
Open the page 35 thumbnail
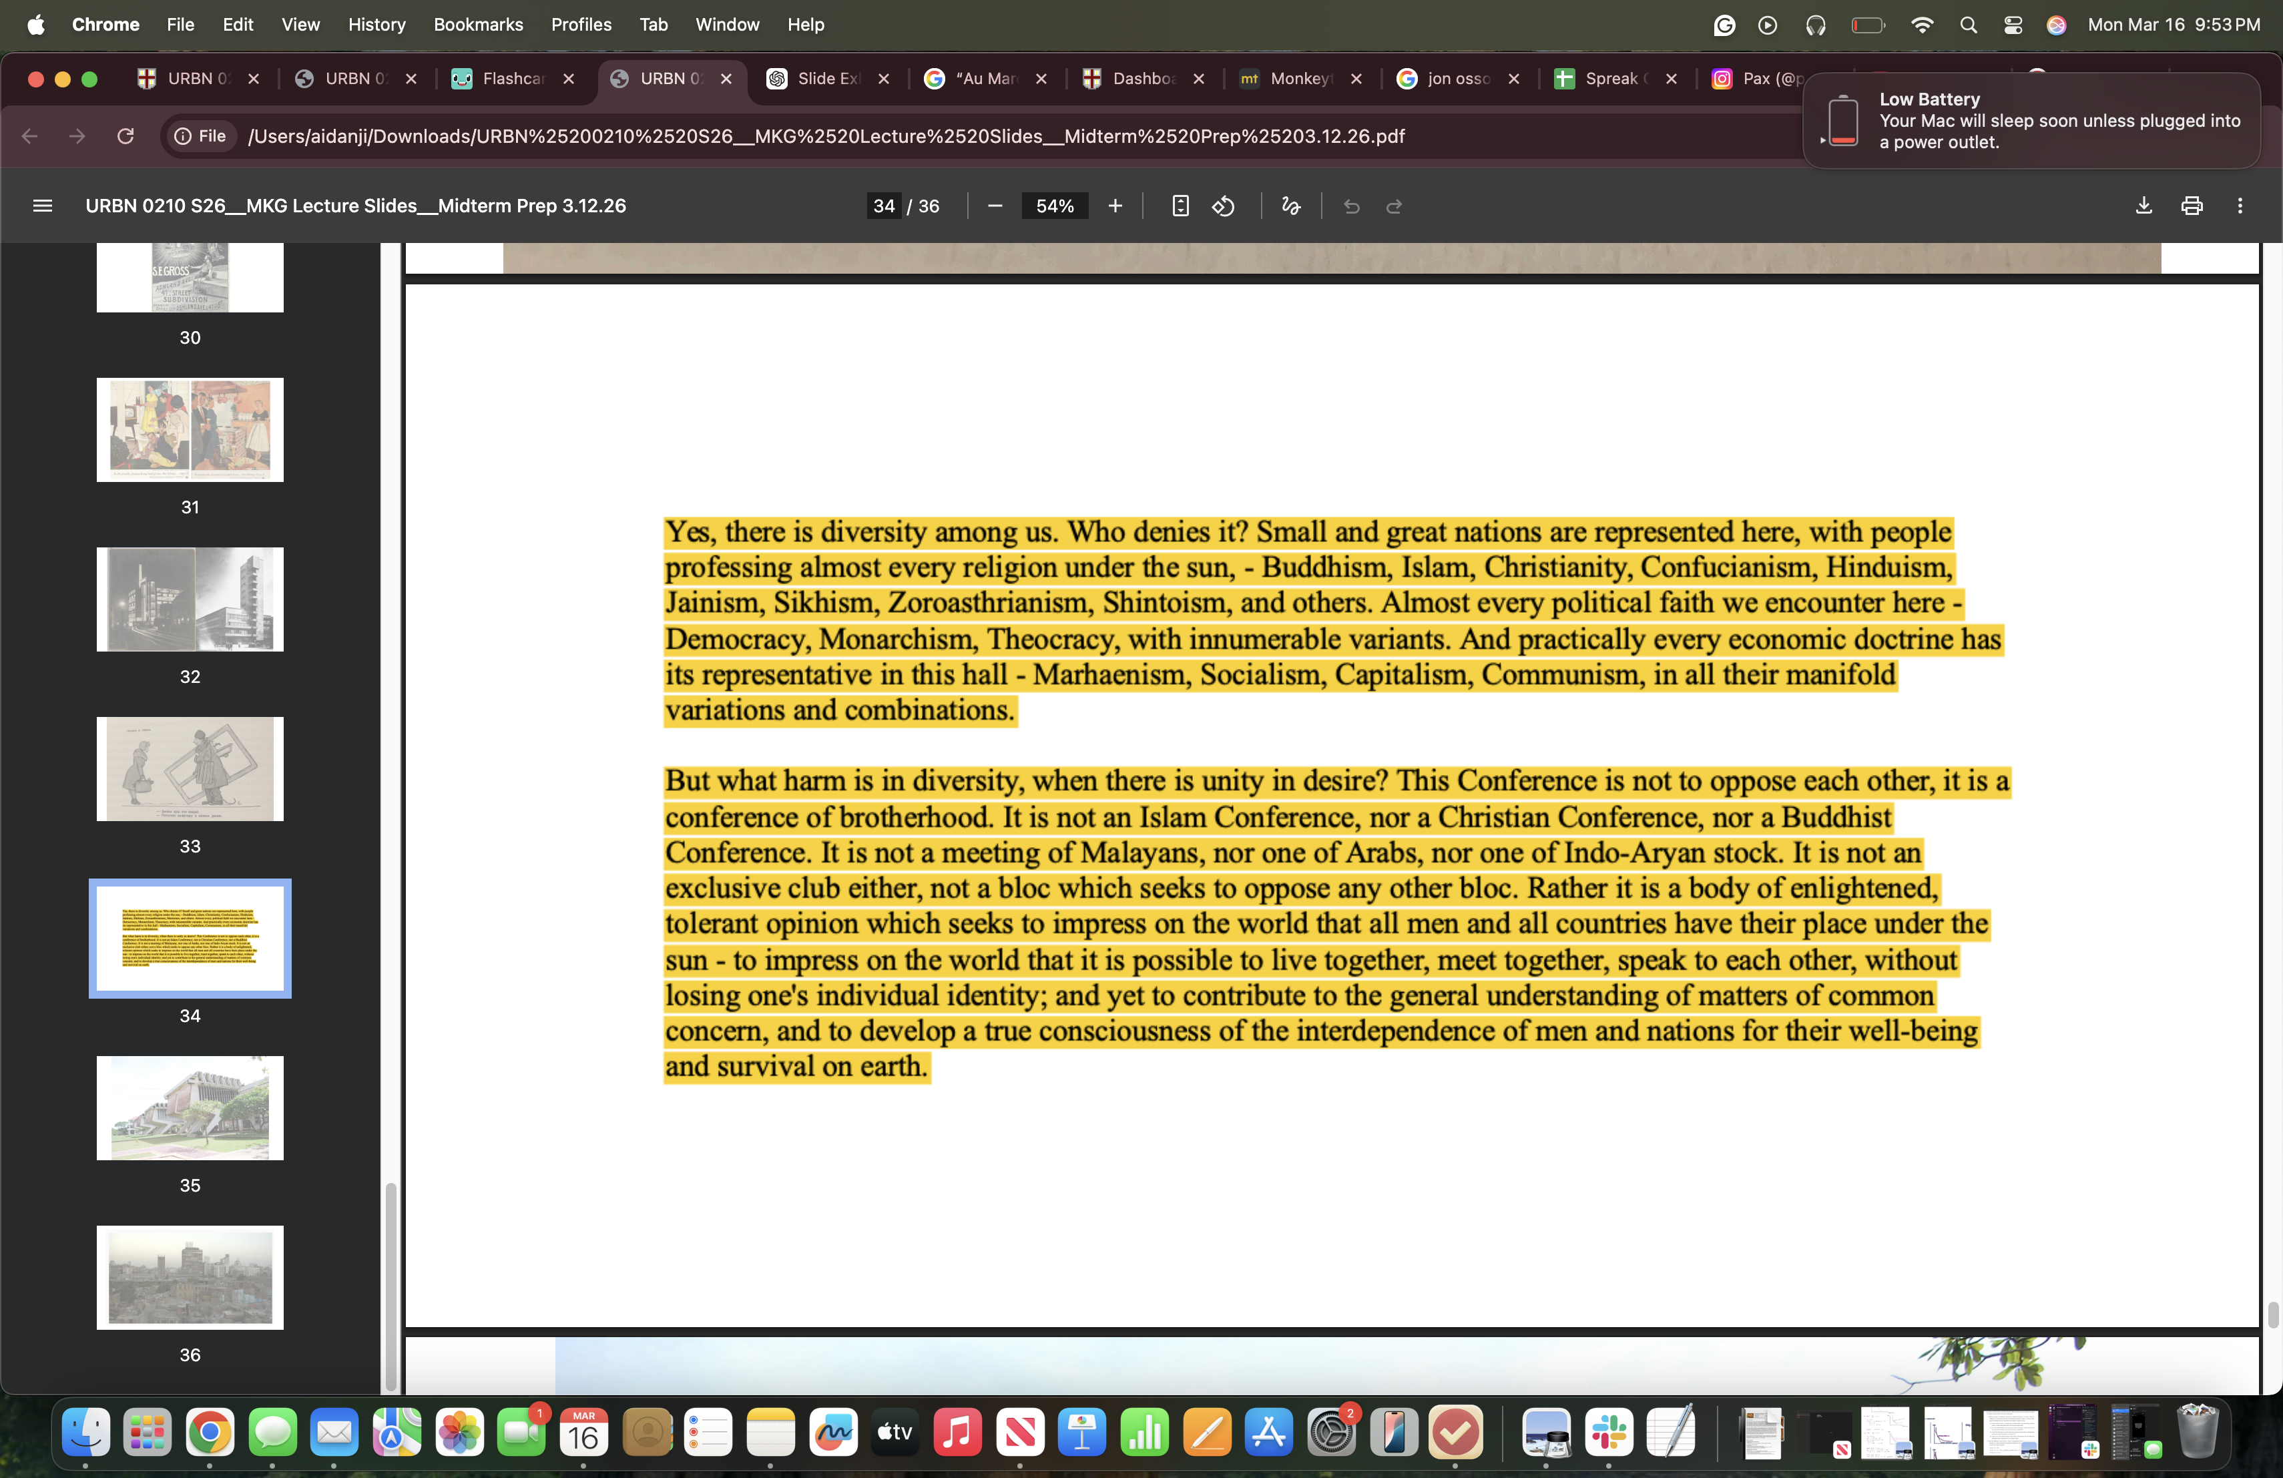(x=190, y=1107)
